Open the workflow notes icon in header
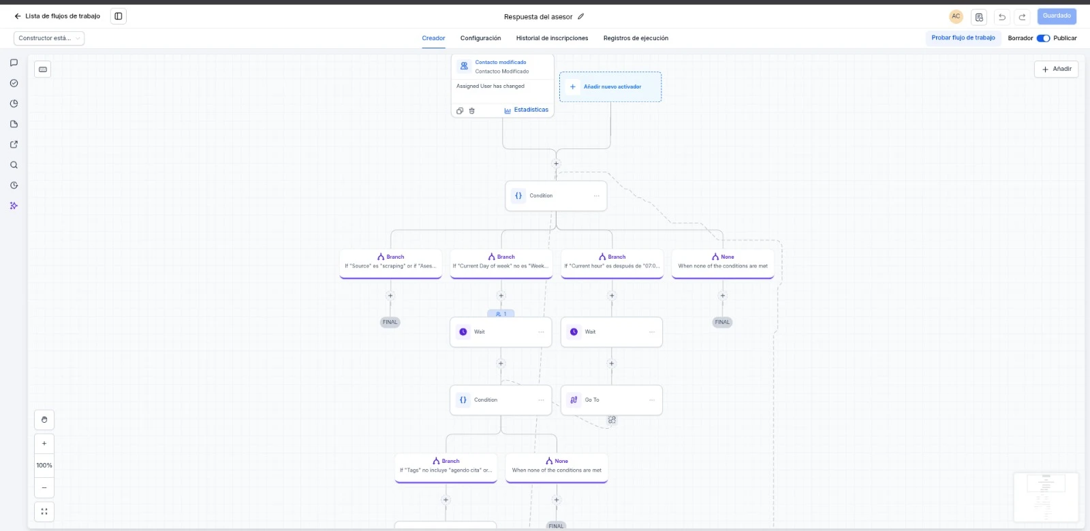Viewport: 1090px width, 531px height. (x=979, y=17)
